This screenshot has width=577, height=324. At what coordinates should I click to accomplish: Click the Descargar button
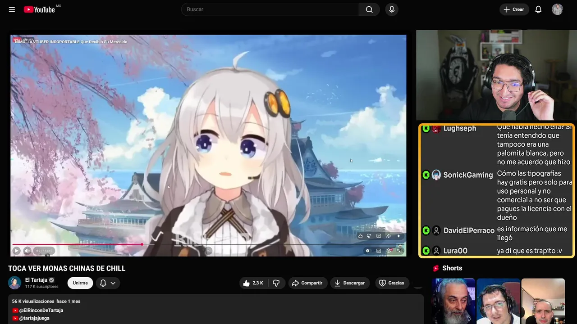tap(349, 283)
